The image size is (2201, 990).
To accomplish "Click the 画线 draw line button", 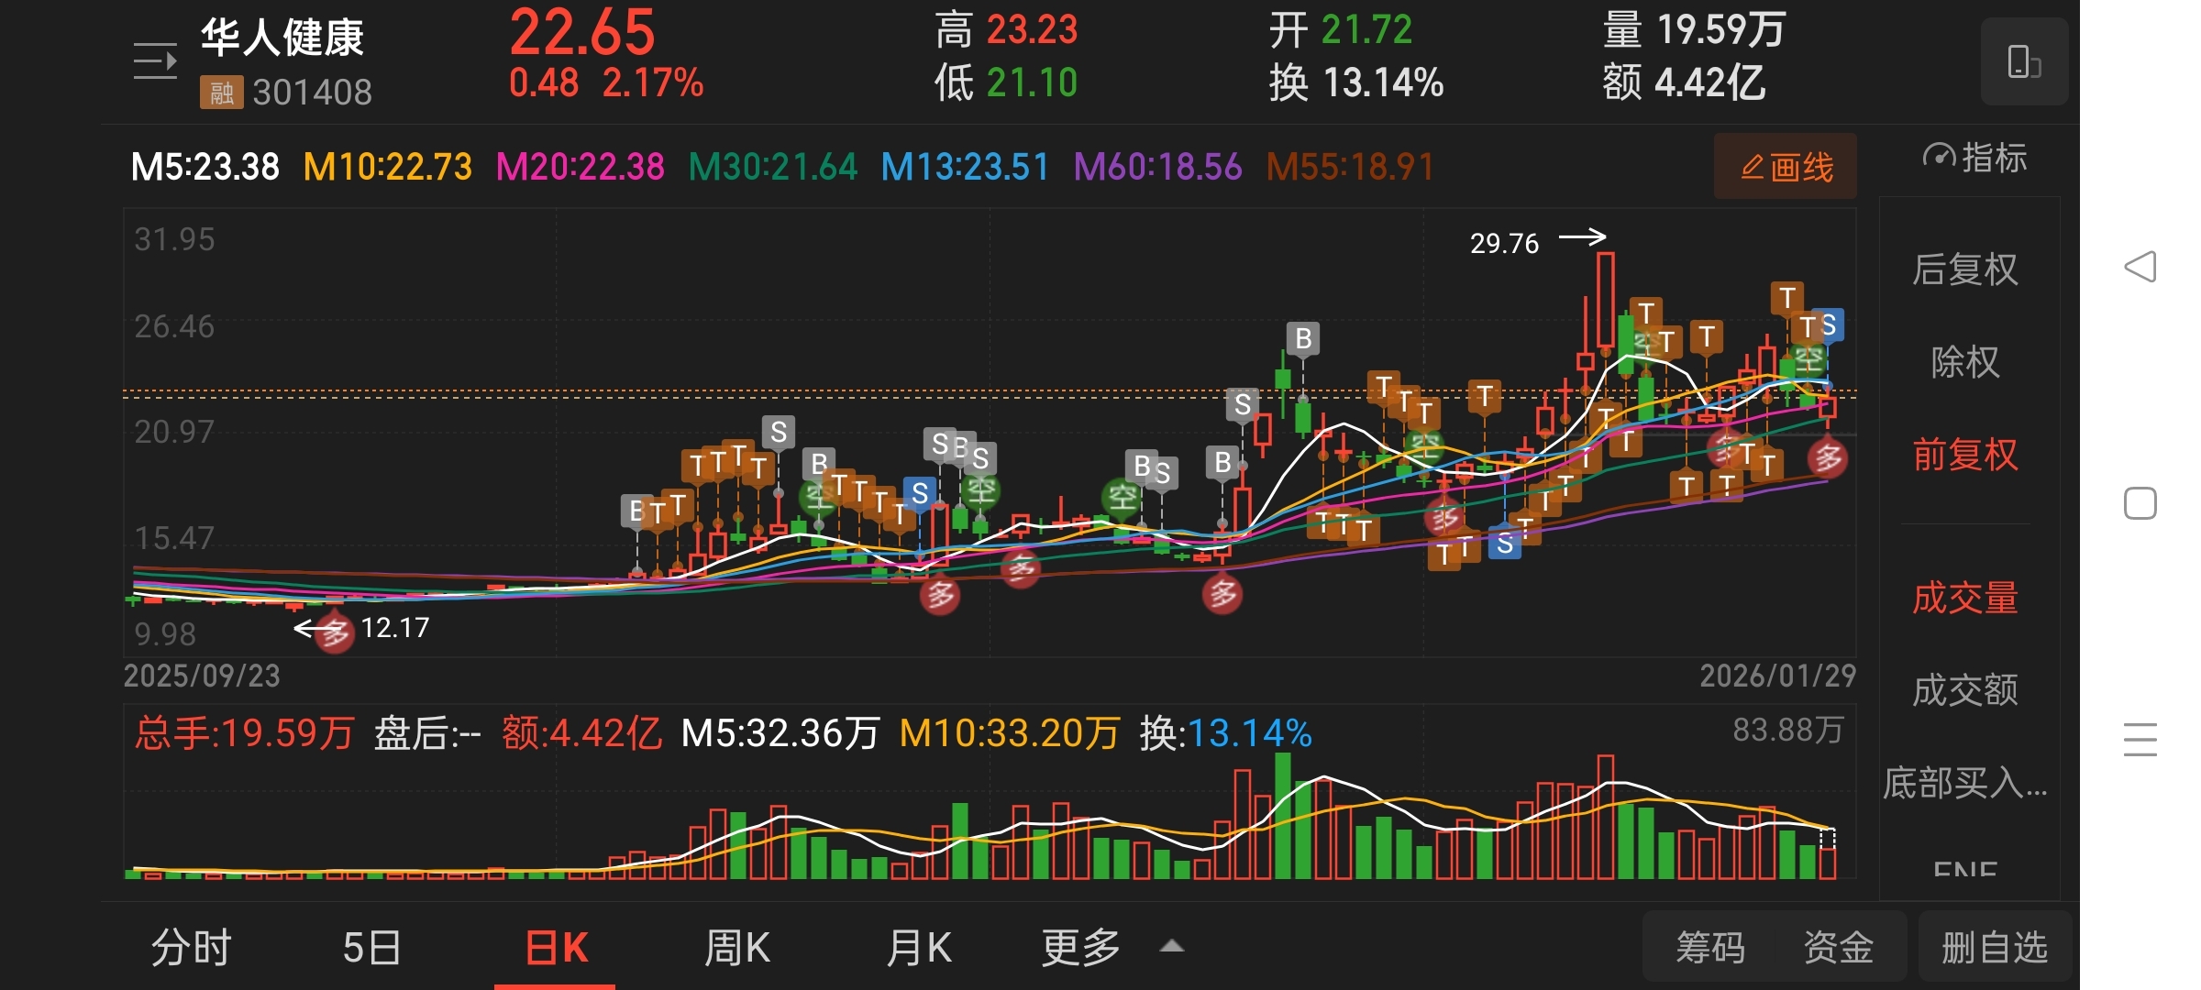I will coord(1785,167).
